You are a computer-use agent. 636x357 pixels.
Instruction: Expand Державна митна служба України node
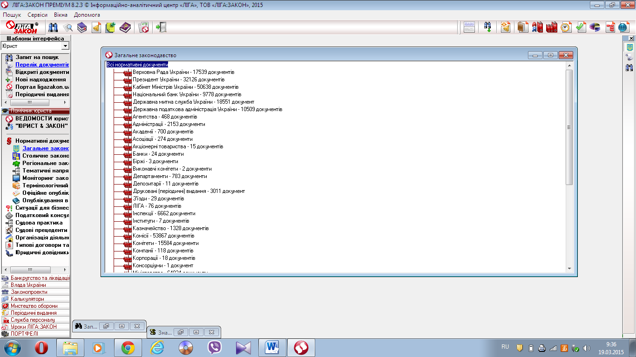[193, 102]
